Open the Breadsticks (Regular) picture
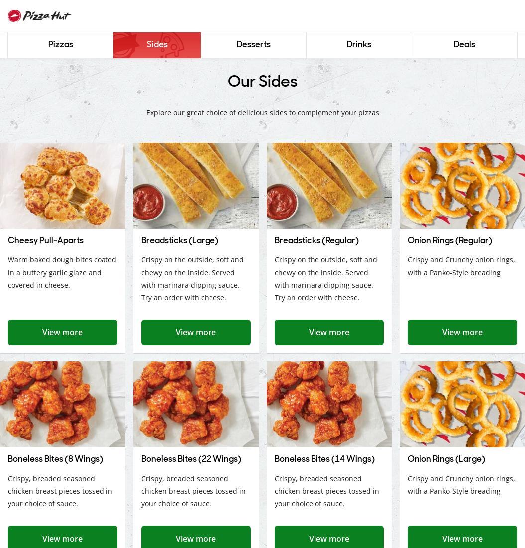525x548 pixels. [x=329, y=186]
